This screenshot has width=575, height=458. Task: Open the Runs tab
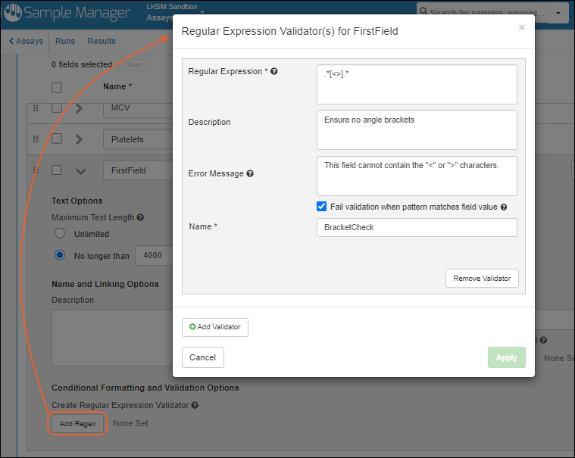coord(65,41)
